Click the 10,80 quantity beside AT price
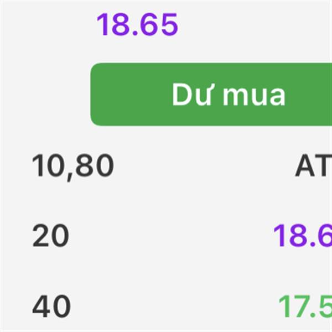 [72, 166]
